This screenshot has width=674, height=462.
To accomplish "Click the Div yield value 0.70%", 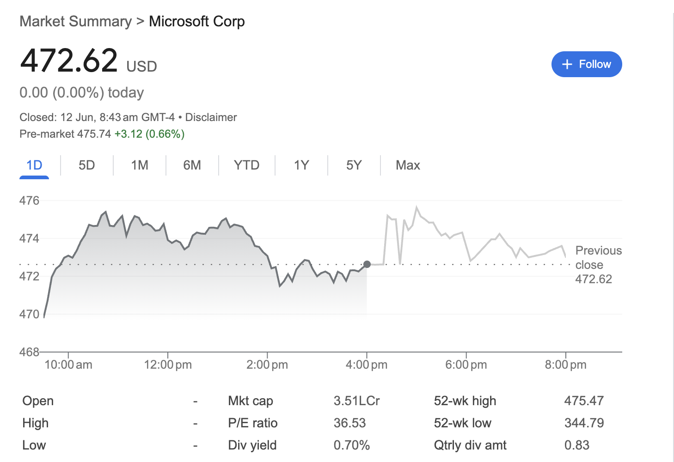I will [x=351, y=445].
